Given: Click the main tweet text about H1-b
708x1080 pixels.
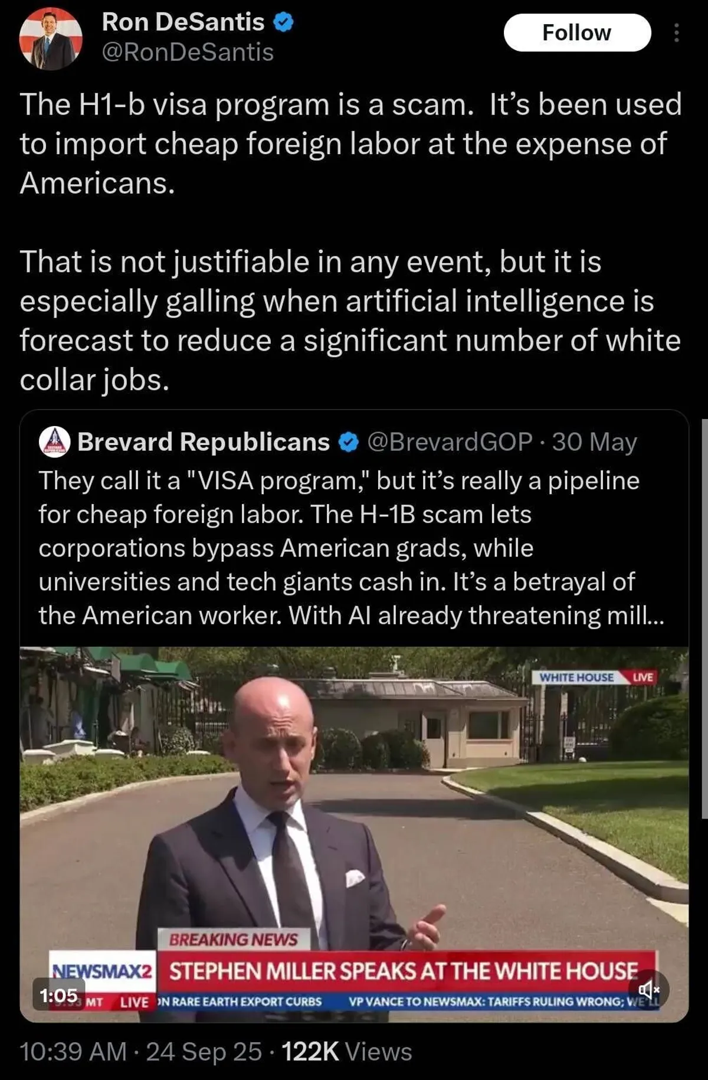Looking at the screenshot, I should (351, 242).
